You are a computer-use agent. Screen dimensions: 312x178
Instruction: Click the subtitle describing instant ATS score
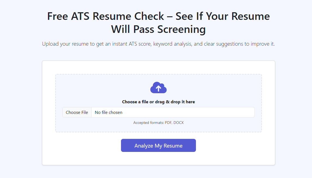point(158,44)
